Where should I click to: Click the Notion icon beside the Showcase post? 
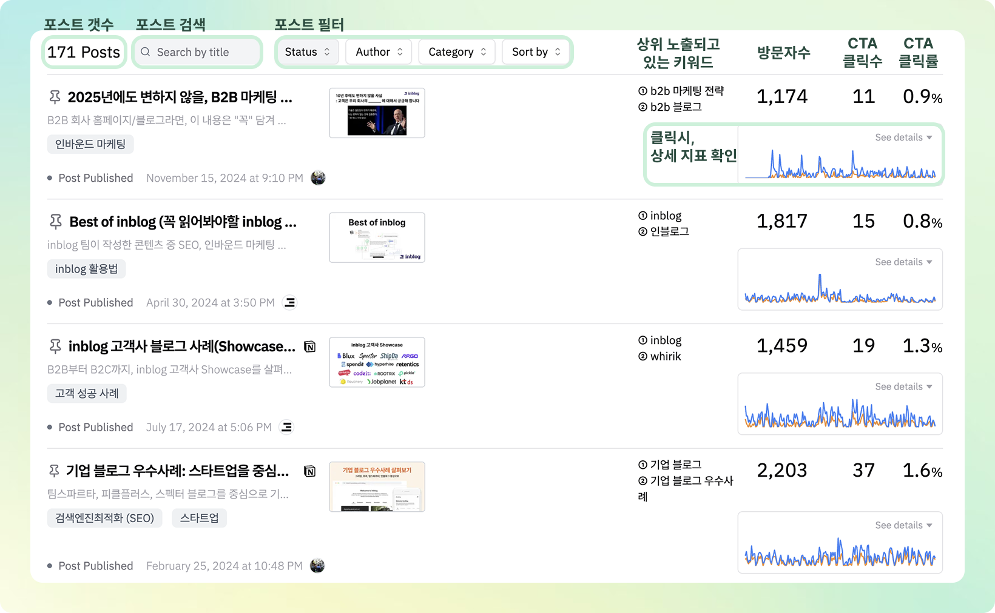(309, 346)
